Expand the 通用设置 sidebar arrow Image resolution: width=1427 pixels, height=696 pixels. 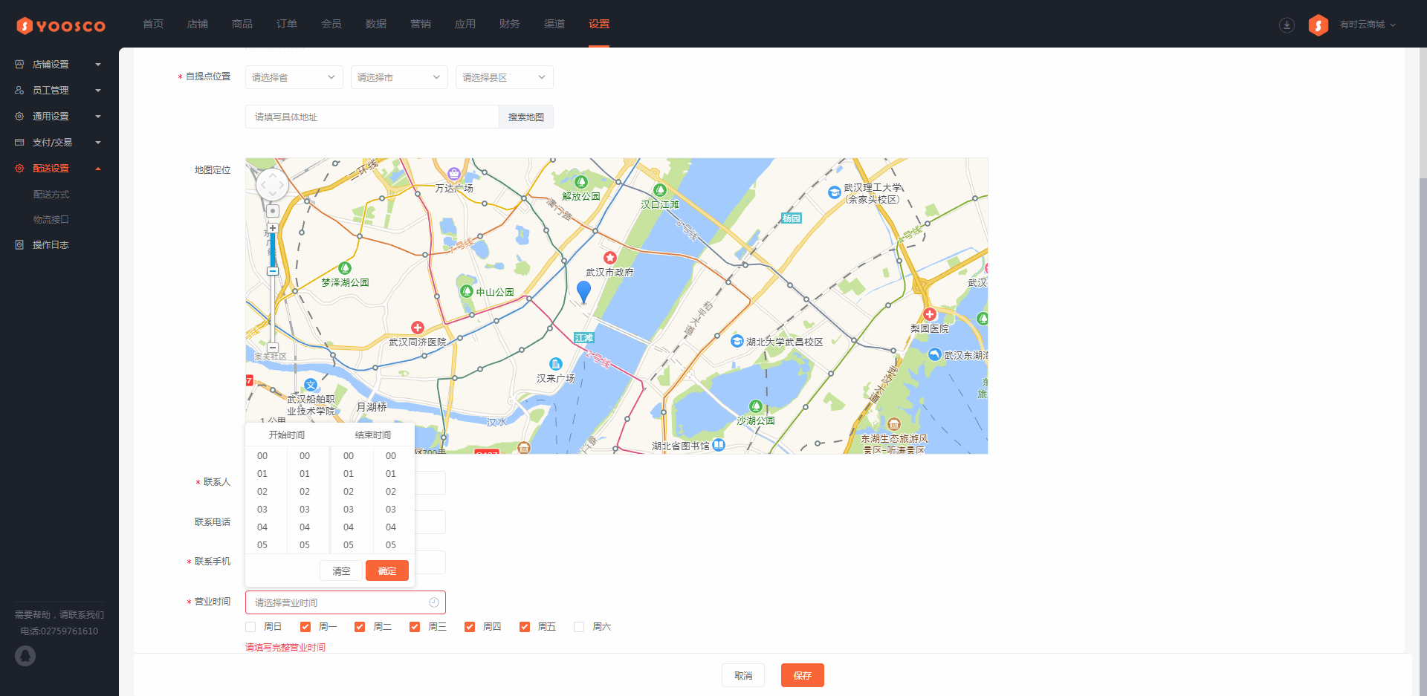98,117
